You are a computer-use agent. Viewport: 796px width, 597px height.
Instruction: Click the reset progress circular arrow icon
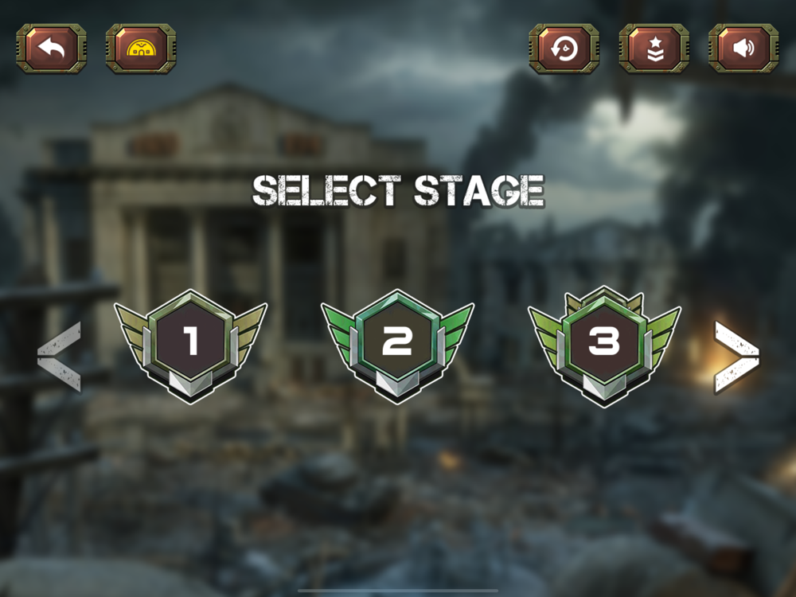point(564,49)
